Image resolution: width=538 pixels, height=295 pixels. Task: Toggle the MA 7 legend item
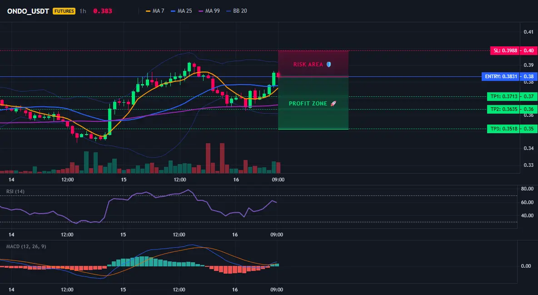(x=155, y=11)
